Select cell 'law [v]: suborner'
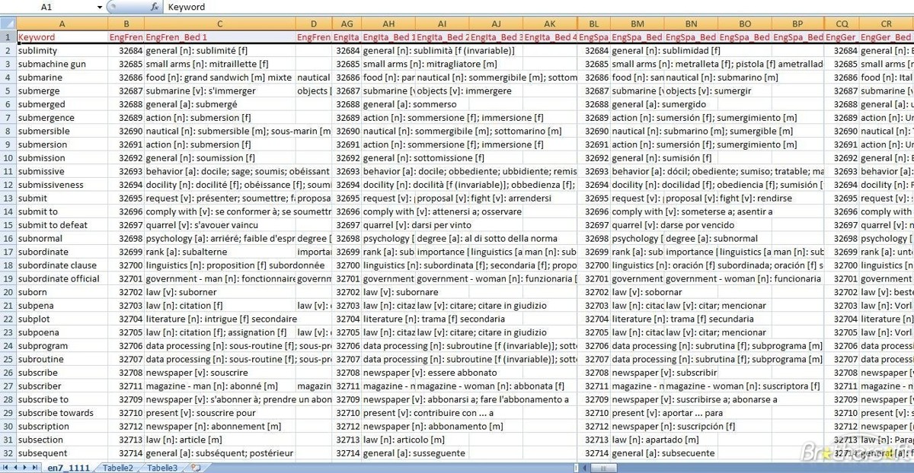 (219, 292)
